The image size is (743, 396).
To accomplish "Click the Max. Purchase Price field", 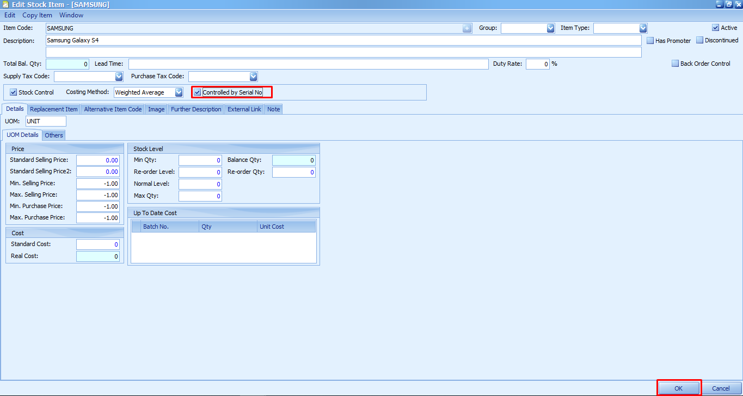I will [98, 218].
